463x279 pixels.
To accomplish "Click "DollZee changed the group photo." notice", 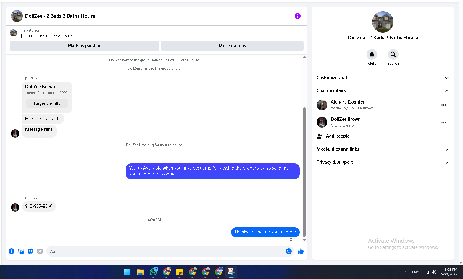I will [154, 68].
